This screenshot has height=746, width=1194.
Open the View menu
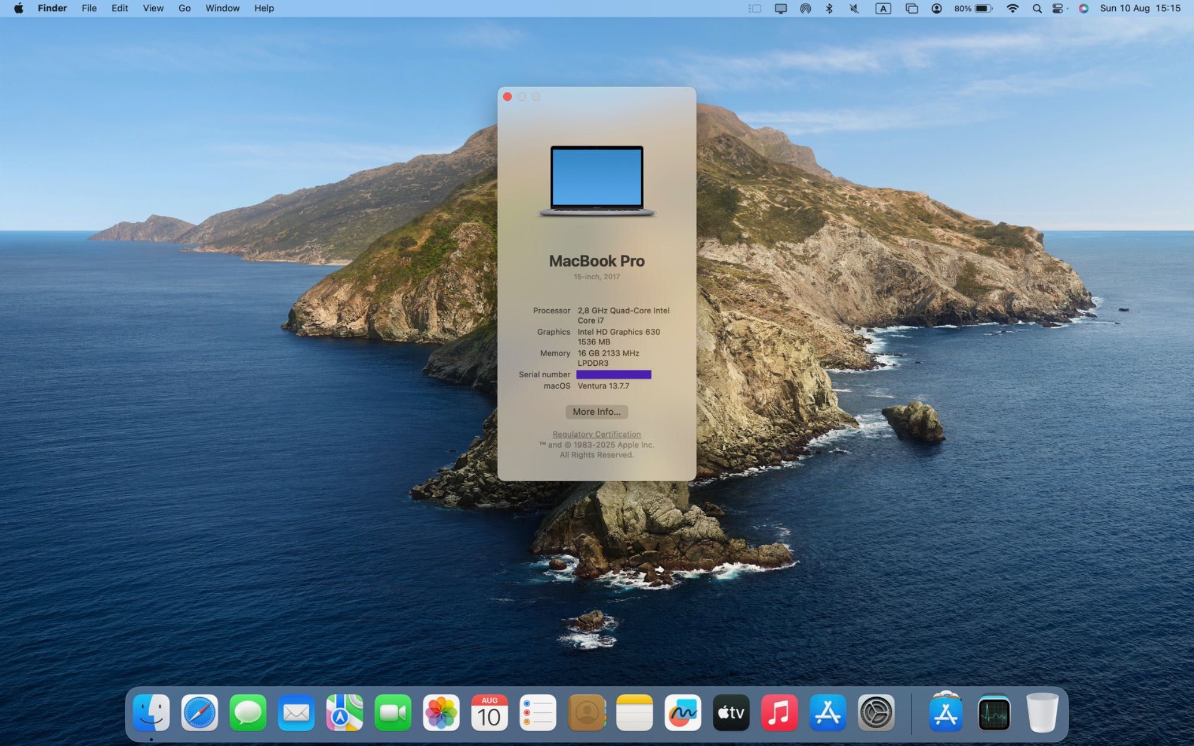point(153,8)
